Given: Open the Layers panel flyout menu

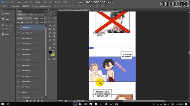Looking at the screenshot, I should [46, 11].
